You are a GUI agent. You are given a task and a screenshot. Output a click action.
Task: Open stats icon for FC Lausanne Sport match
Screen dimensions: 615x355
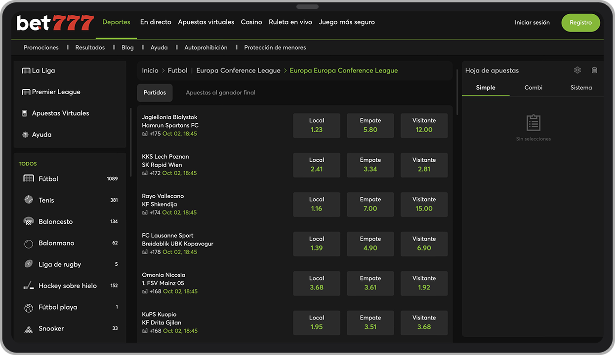pos(145,252)
